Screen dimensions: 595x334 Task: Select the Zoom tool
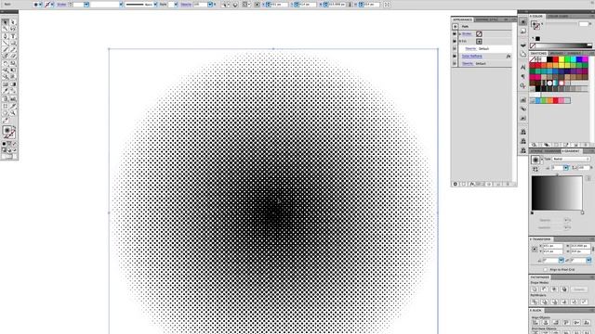[13, 113]
